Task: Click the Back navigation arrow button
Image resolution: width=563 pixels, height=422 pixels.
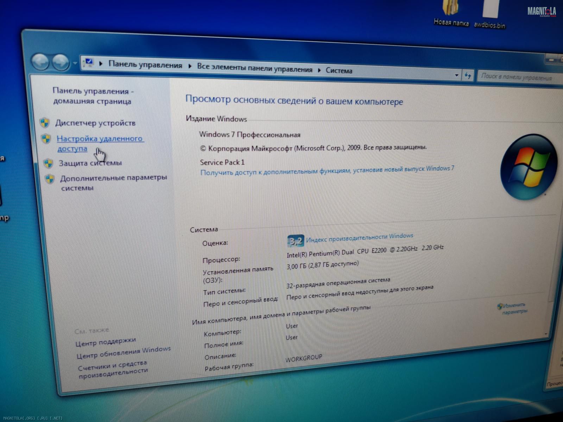Action: point(40,62)
